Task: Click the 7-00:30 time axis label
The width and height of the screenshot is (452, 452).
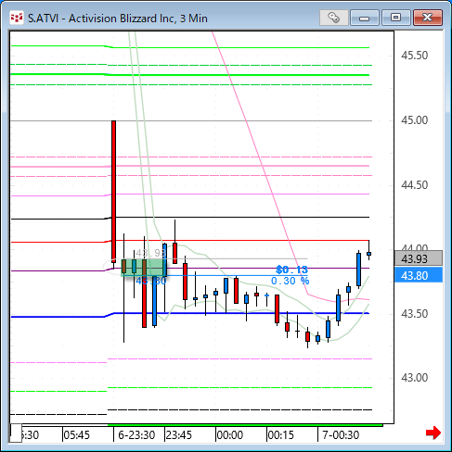Action: click(x=341, y=435)
